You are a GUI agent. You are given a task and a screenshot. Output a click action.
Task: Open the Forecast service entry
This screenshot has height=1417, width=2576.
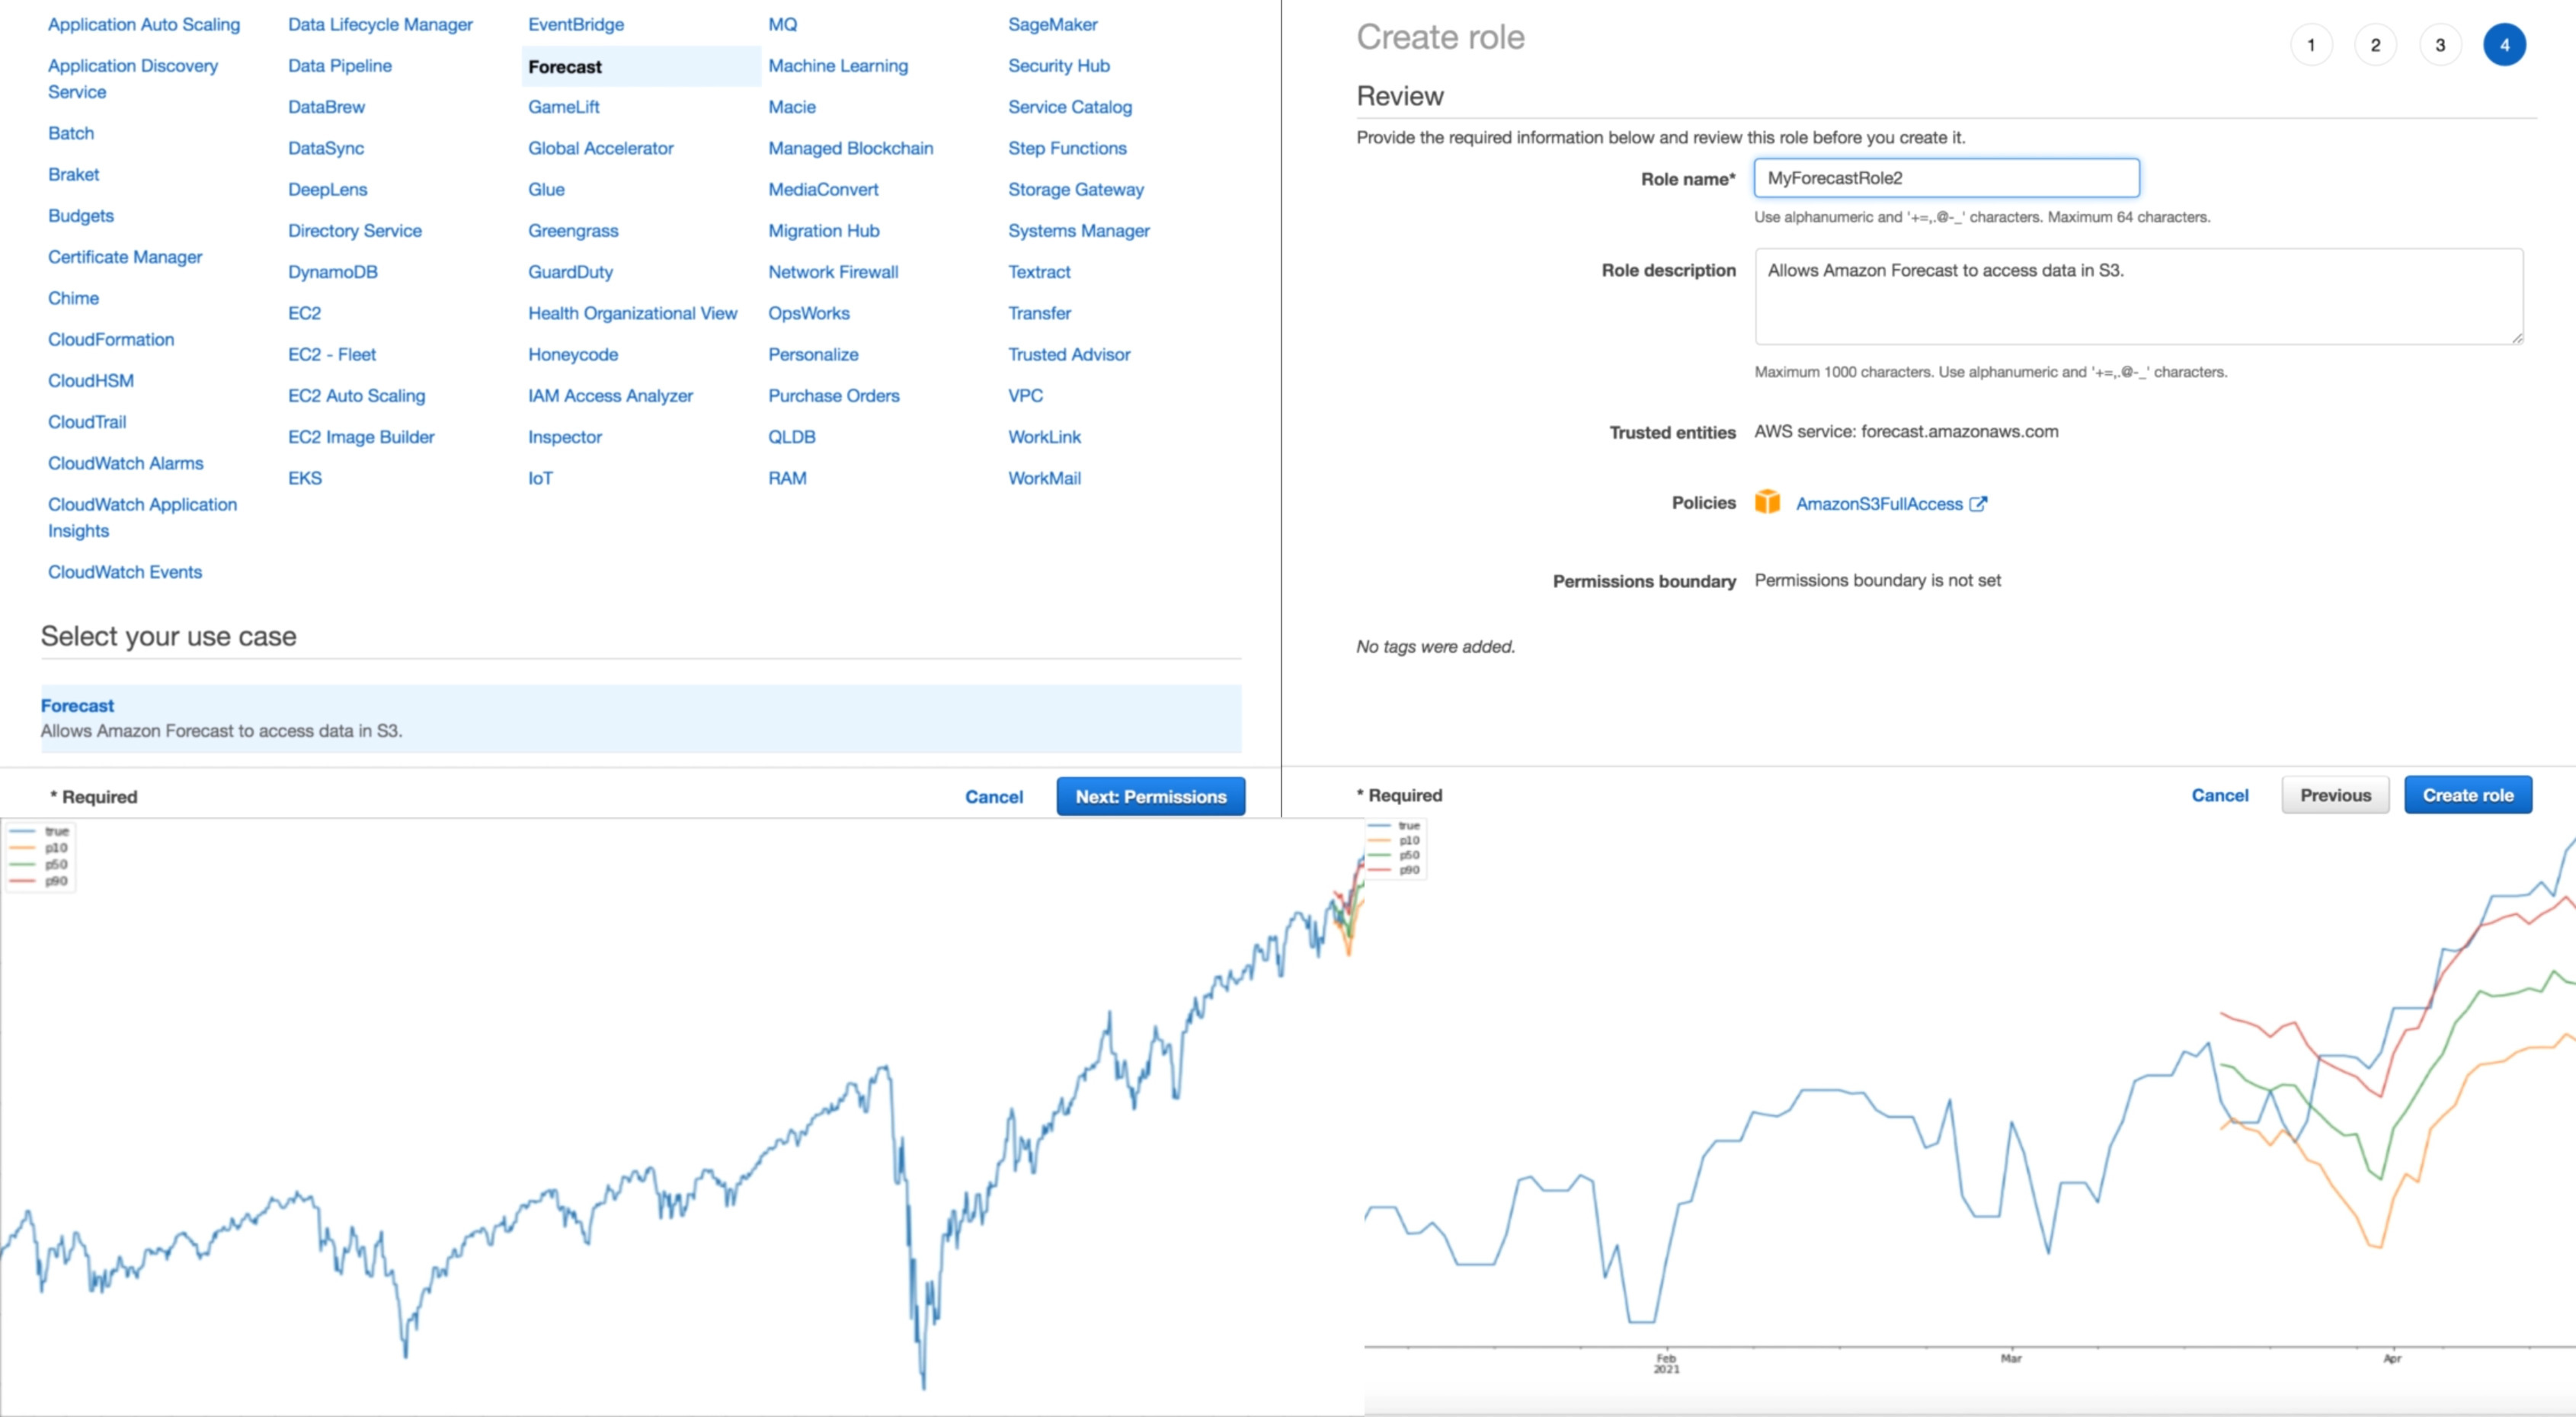pos(566,66)
